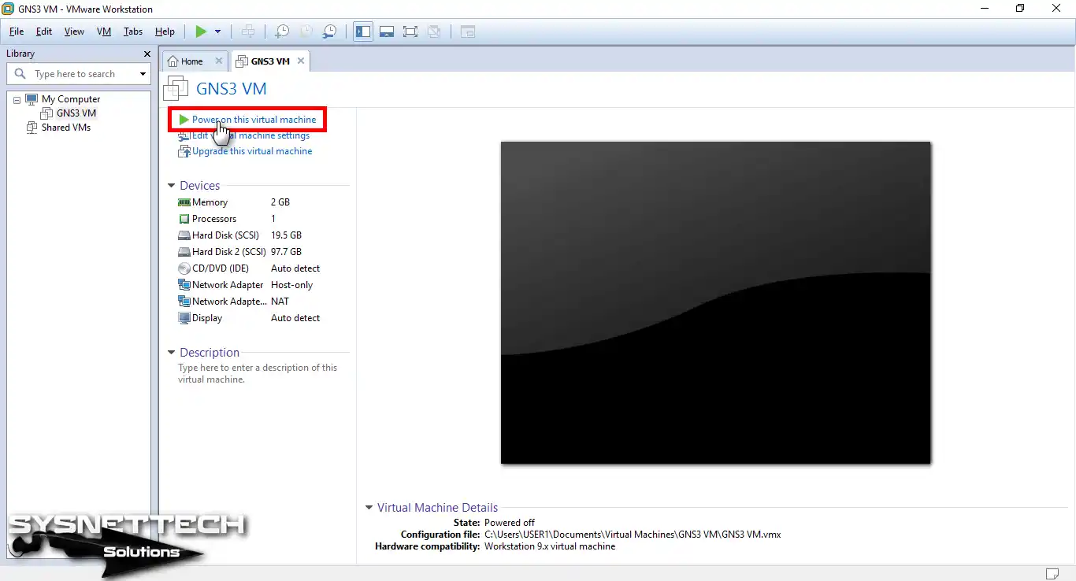This screenshot has height=581, width=1076.
Task: Click the Unity mode toolbar icon
Action: 433,31
